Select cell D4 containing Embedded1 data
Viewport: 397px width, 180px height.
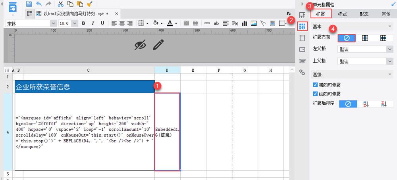(168, 132)
